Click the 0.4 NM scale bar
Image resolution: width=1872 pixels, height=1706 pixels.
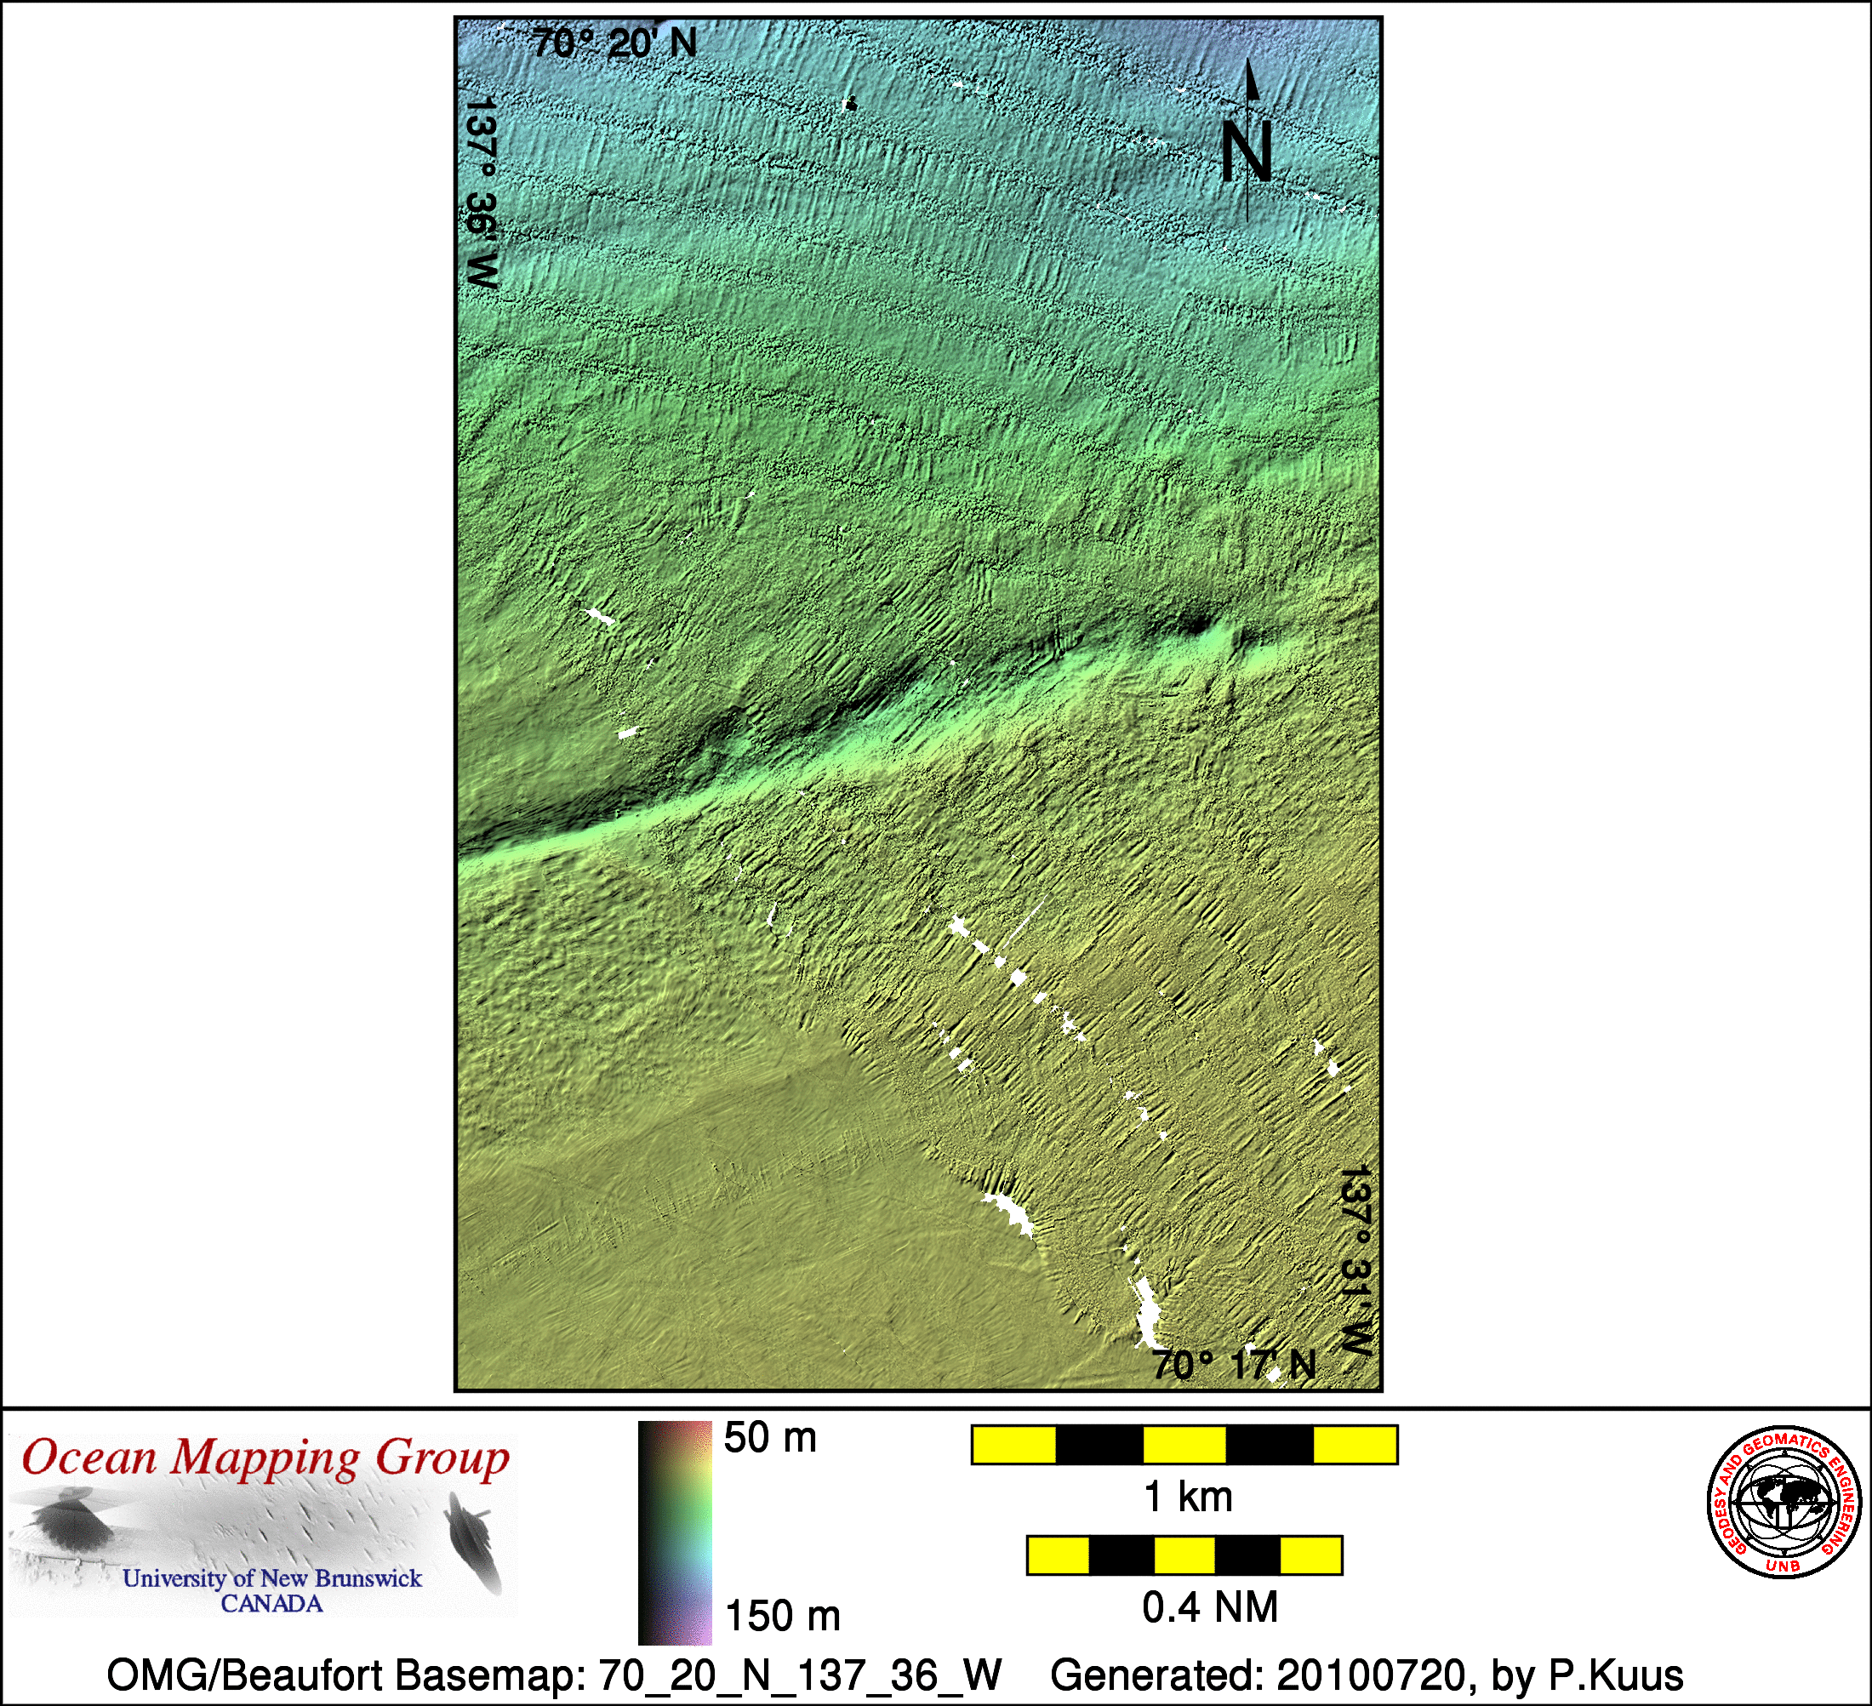pos(1184,1555)
